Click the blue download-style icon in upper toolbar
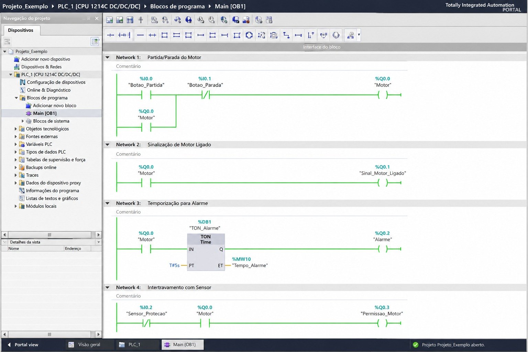The height and width of the screenshot is (352, 528). tap(188, 20)
